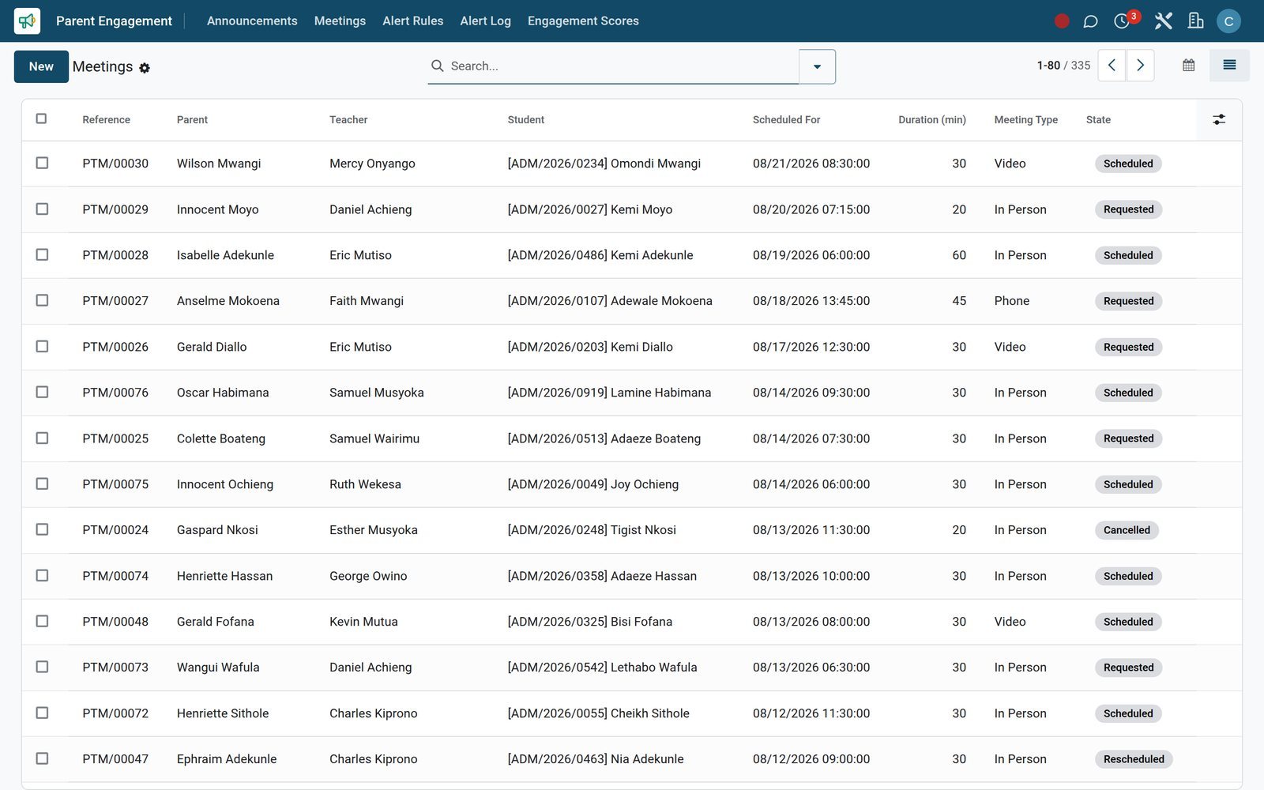Open the conversations chat bubble icon
Image resolution: width=1264 pixels, height=790 pixels.
1090,21
